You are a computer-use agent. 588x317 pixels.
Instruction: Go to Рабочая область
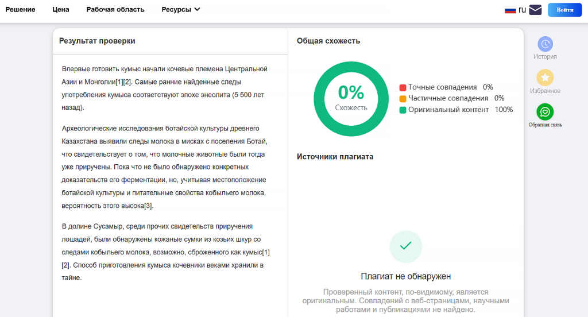tap(115, 9)
